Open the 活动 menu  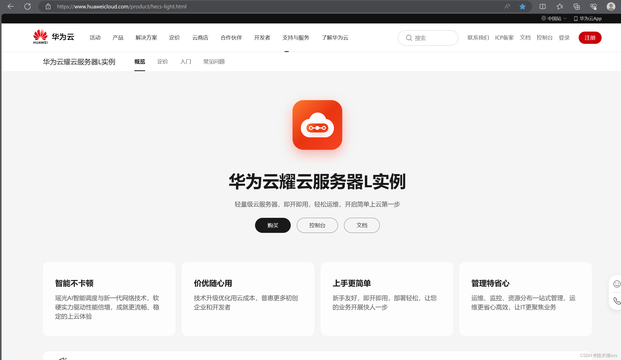pyautogui.click(x=95, y=37)
